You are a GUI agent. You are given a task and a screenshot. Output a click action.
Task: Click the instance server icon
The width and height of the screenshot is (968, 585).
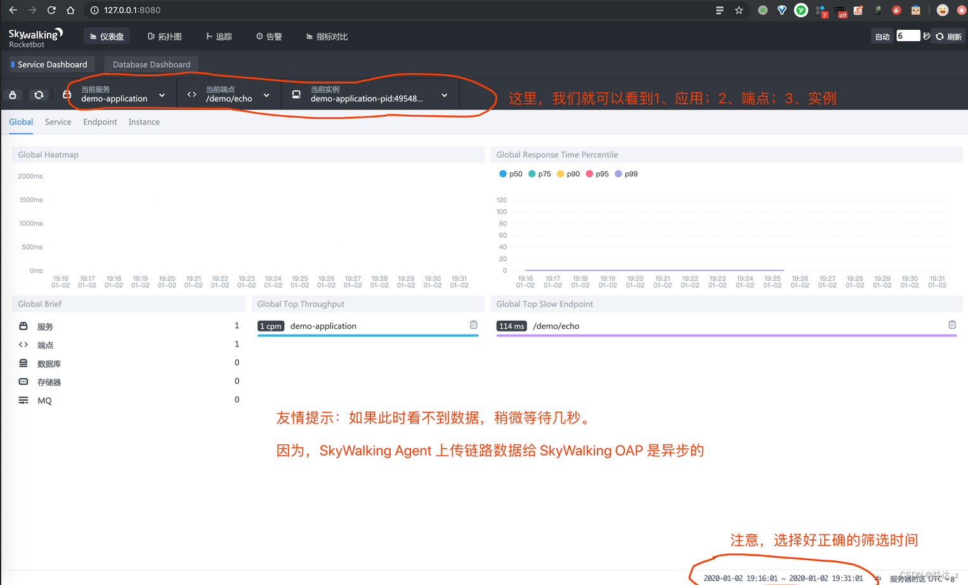click(296, 94)
